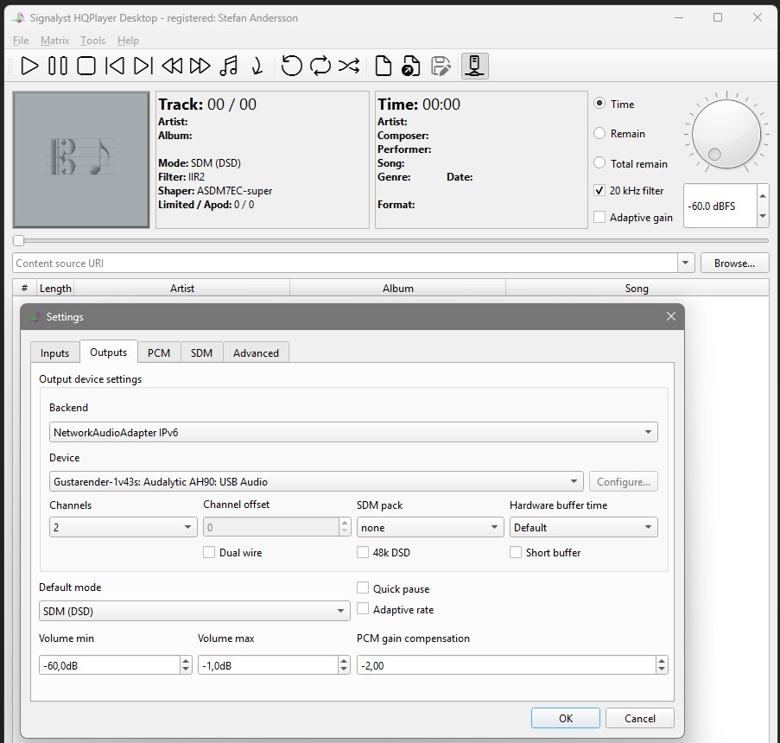Screen dimensions: 780x743
Task: Toggle the highlighted settings device icon
Action: [x=474, y=66]
